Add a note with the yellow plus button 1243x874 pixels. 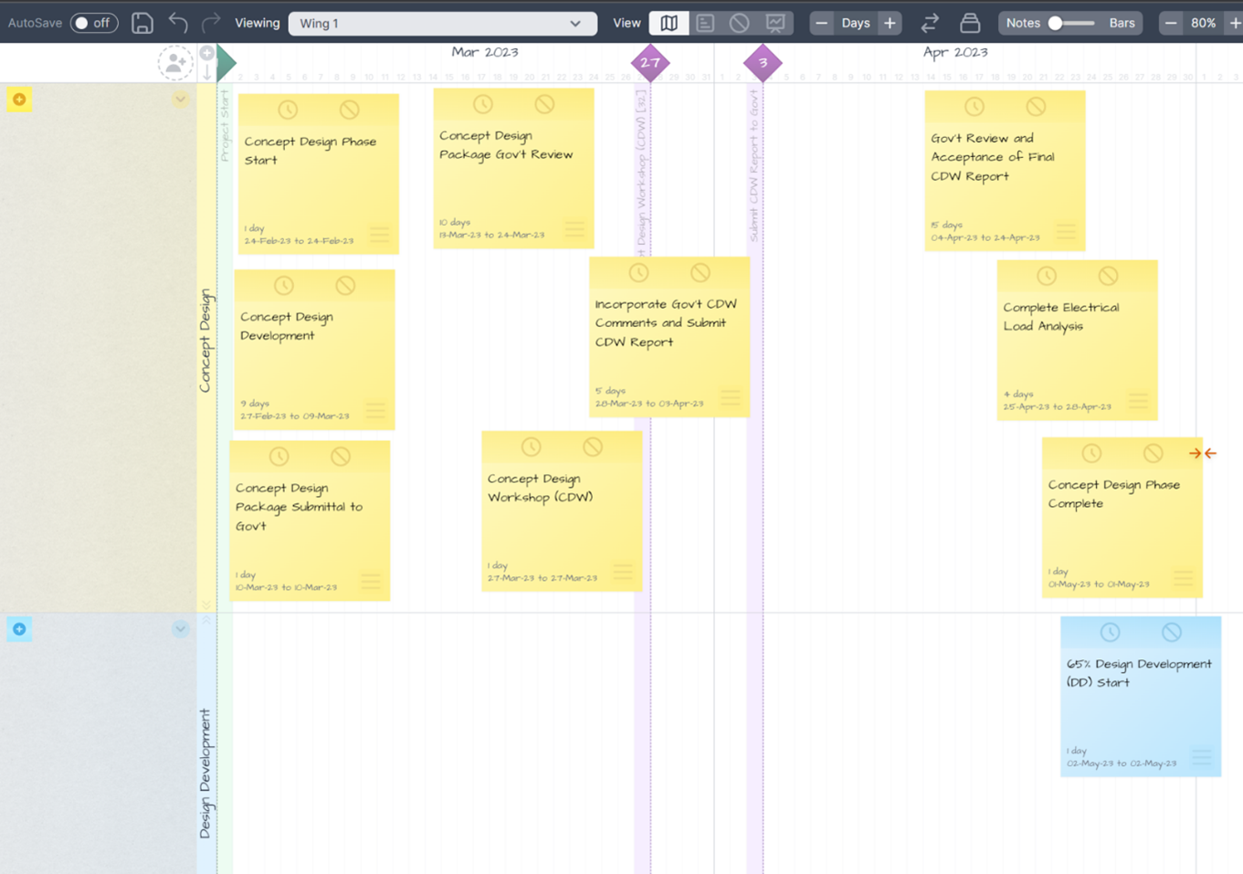[x=19, y=99]
